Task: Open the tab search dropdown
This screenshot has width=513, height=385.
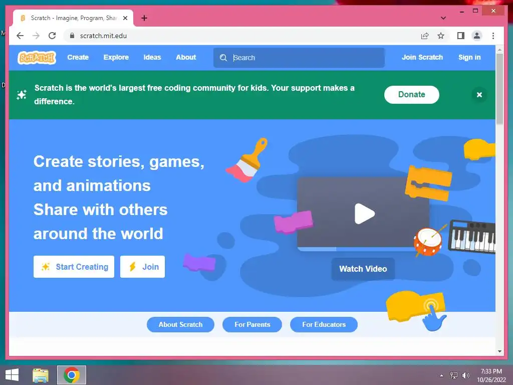Action: (443, 18)
